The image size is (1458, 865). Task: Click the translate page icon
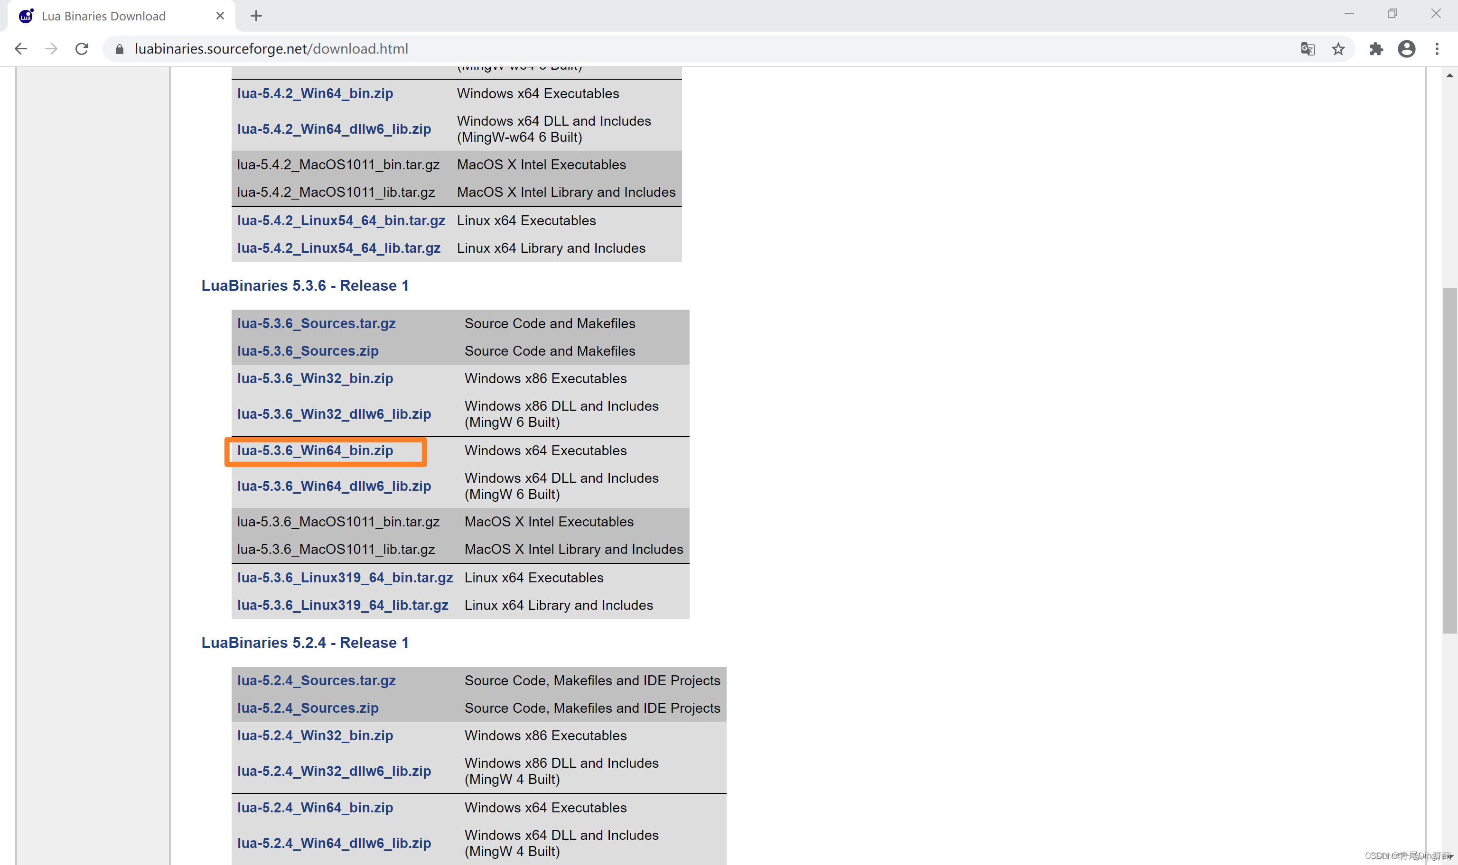tap(1308, 49)
